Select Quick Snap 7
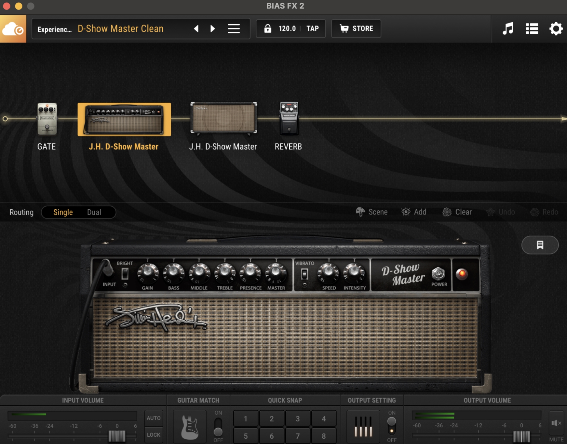Screen dimensions: 567x444 (x=298, y=436)
